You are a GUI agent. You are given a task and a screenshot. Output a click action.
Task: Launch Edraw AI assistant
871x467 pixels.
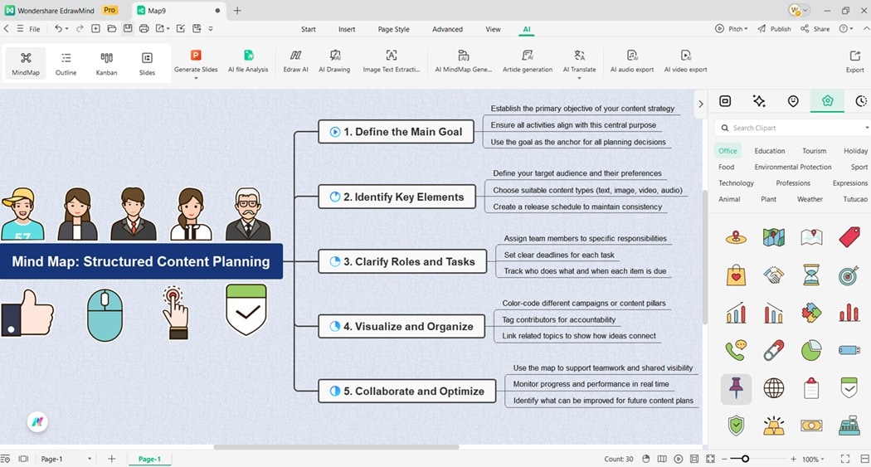coord(295,61)
